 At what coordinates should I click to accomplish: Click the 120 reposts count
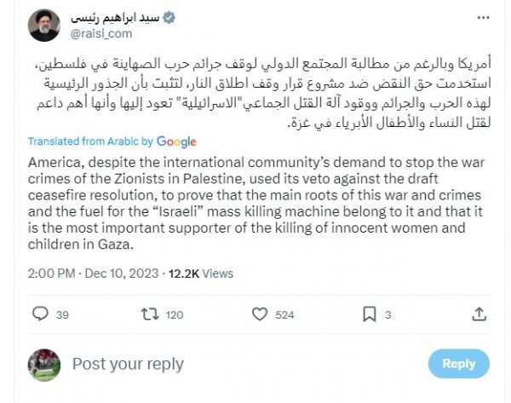(x=174, y=315)
